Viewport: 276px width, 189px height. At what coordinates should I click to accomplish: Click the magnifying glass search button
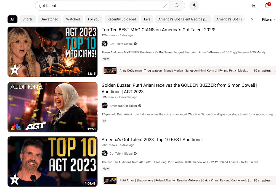pos(177,6)
